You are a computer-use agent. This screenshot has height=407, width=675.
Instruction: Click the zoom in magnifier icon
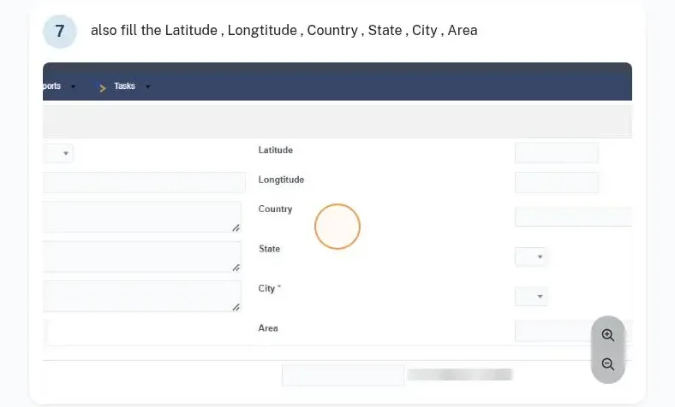tap(608, 335)
